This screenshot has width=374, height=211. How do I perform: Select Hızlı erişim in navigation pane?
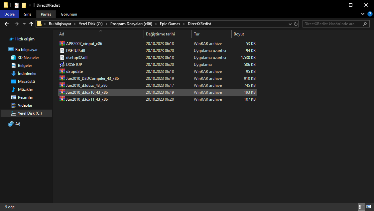(25, 39)
